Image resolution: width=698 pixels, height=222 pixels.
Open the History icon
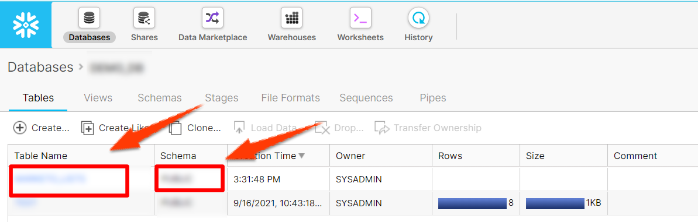pyautogui.click(x=418, y=18)
